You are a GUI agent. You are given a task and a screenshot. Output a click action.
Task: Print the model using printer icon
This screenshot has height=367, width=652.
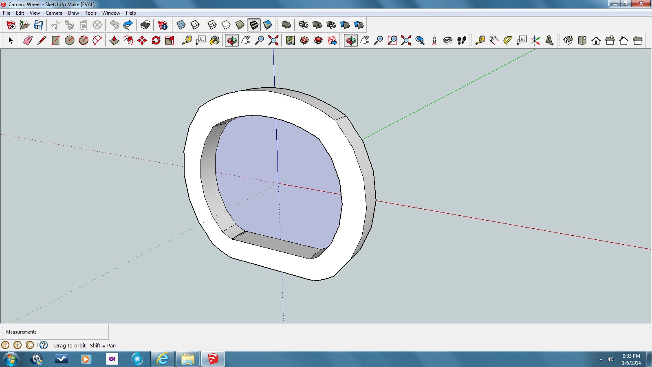coord(145,25)
